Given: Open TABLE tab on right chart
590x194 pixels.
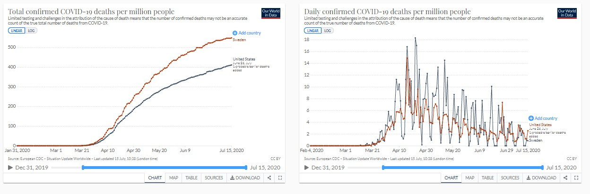Looking at the screenshot, I should coord(487,178).
